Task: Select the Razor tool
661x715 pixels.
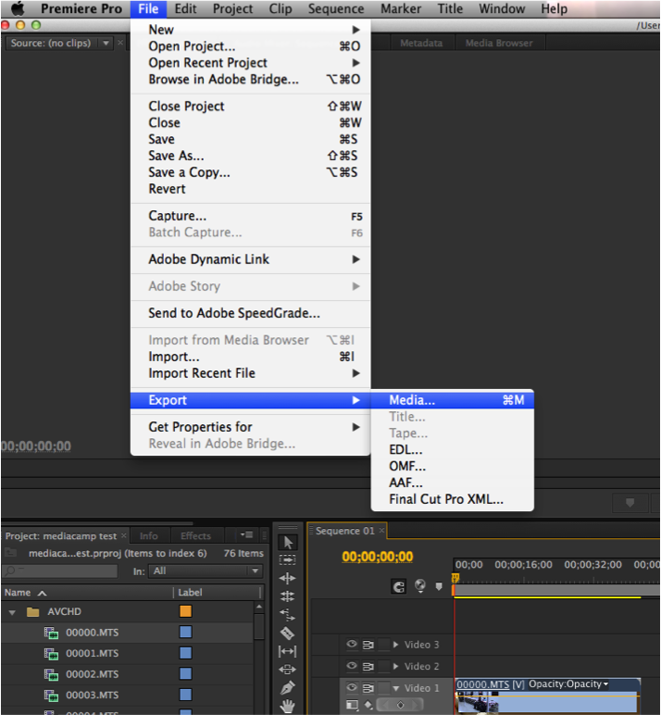Action: click(288, 633)
